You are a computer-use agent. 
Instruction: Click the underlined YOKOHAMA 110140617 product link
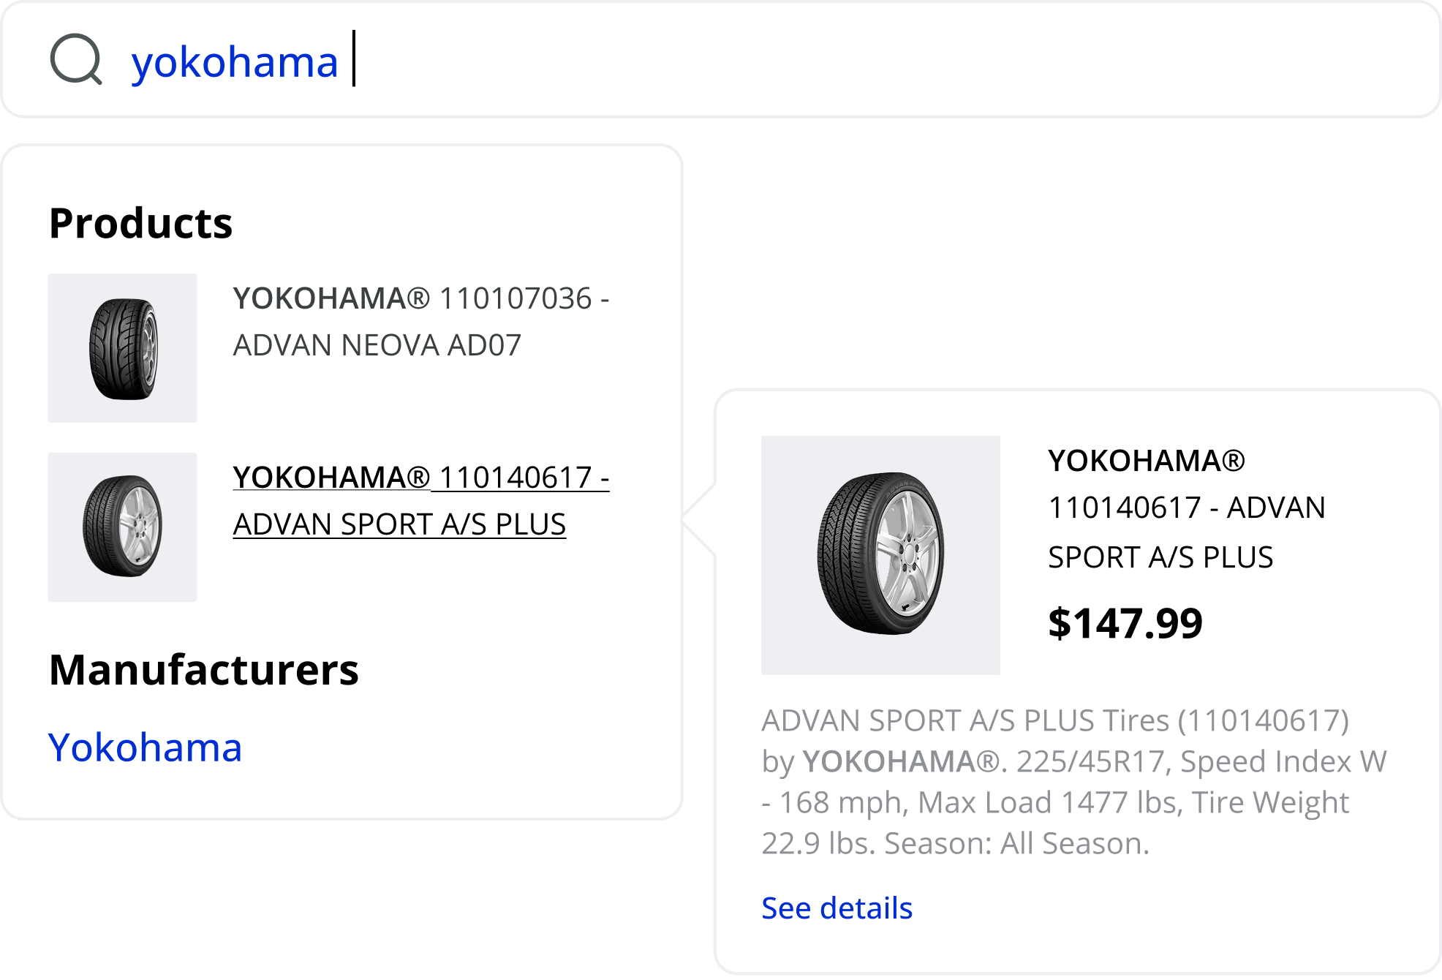click(x=420, y=478)
